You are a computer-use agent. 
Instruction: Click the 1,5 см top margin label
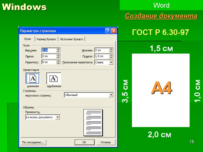(x=161, y=48)
